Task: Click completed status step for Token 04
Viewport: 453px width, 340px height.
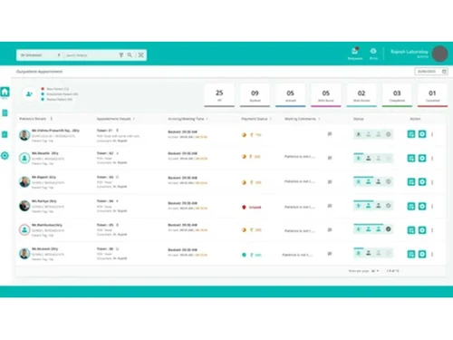Action: coord(389,206)
